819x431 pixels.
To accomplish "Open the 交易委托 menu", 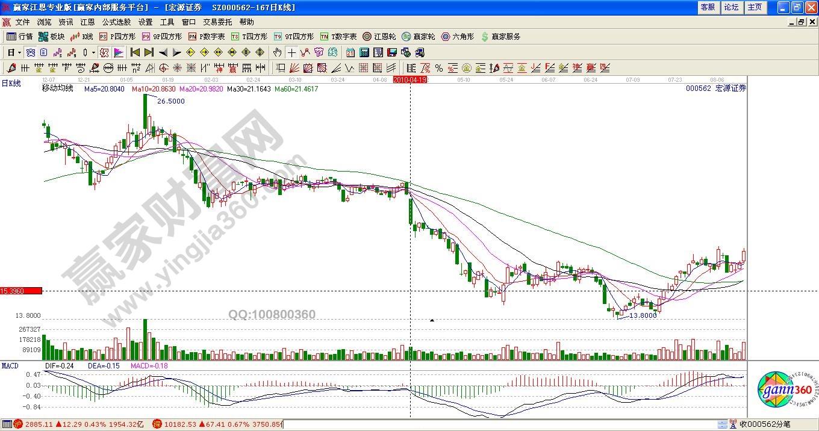I will [217, 22].
